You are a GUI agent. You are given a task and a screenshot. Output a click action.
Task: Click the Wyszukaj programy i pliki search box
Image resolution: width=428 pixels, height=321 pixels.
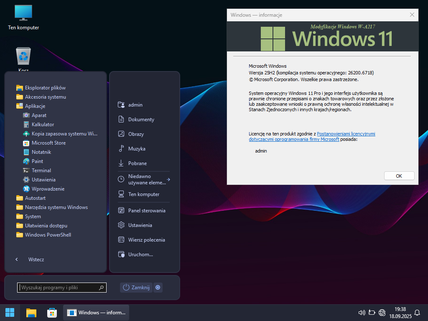59,288
